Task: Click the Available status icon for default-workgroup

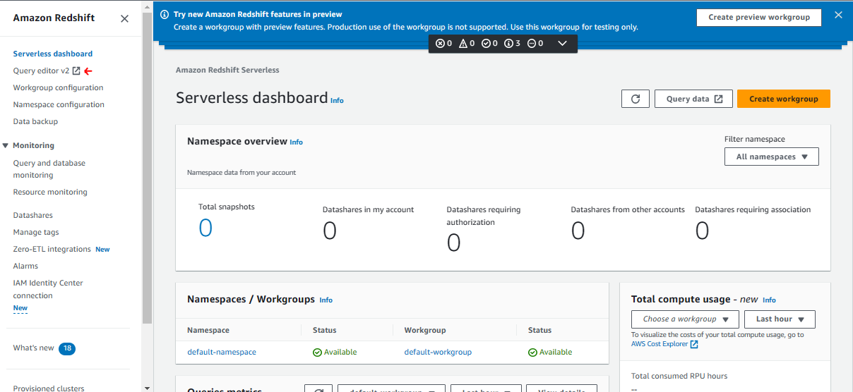Action: click(x=532, y=353)
